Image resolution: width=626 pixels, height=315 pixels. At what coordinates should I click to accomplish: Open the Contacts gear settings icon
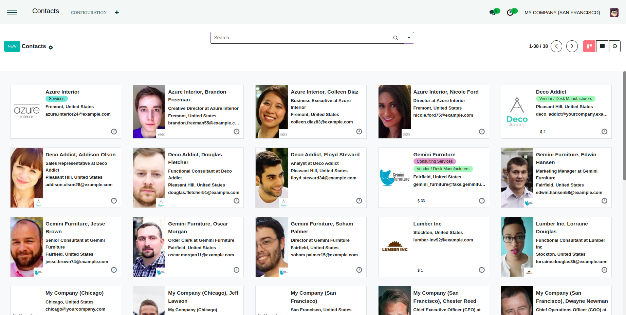tap(51, 47)
